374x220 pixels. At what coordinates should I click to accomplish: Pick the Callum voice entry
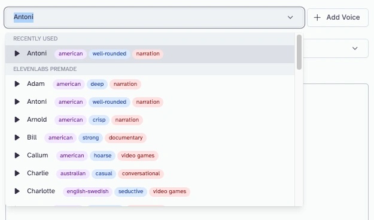[150, 156]
